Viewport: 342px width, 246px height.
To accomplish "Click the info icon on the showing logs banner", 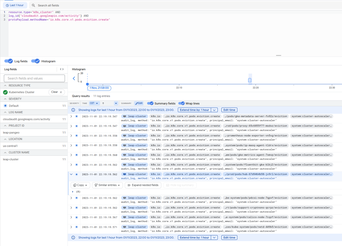I will [74, 110].
